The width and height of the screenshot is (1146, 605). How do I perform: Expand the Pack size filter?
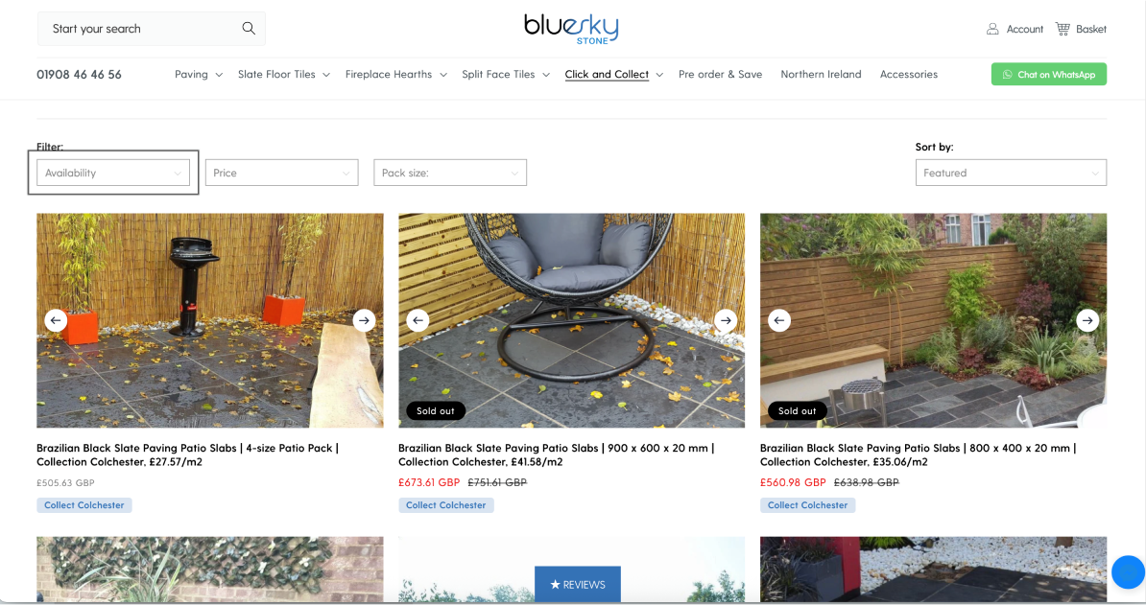click(450, 173)
